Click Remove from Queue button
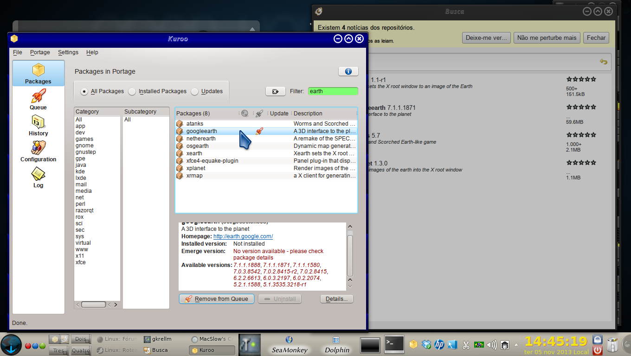 (217, 299)
